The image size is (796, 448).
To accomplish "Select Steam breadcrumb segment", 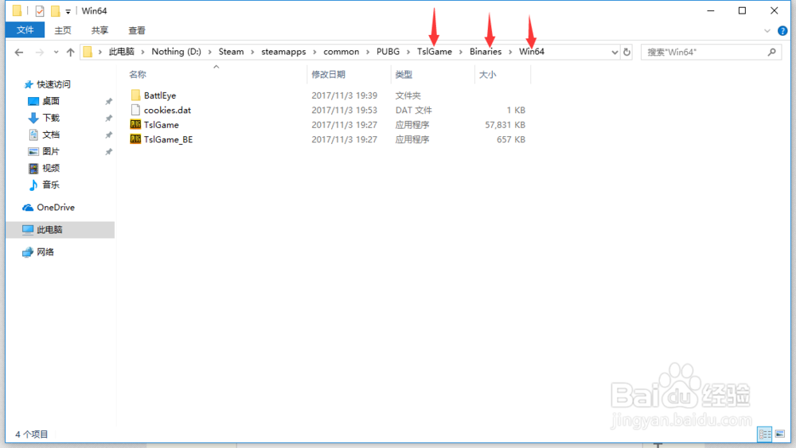I will pos(231,52).
